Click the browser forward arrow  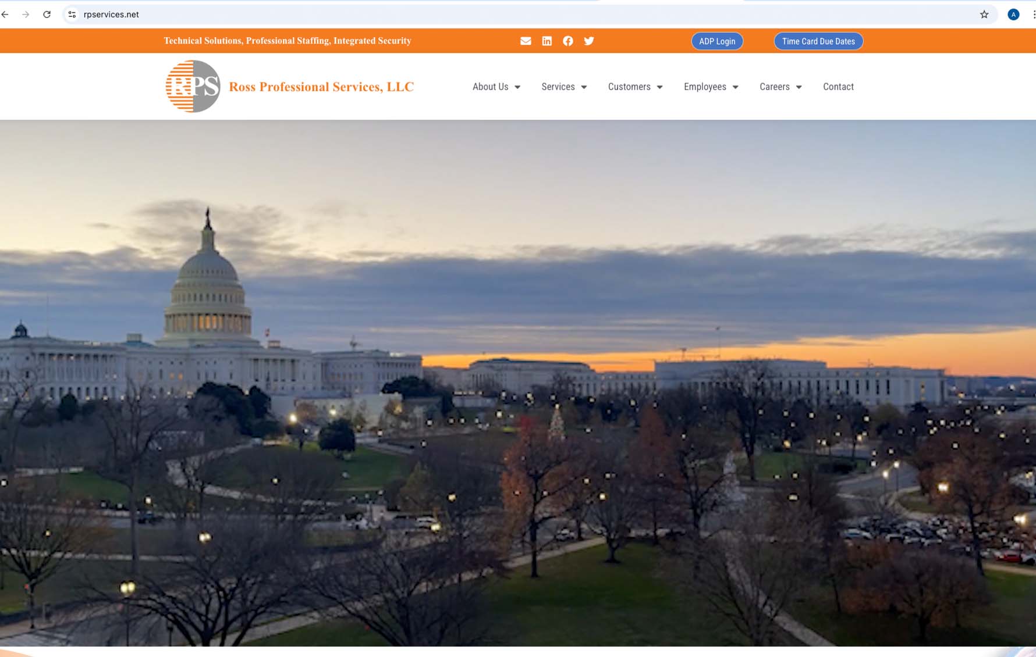pyautogui.click(x=26, y=15)
